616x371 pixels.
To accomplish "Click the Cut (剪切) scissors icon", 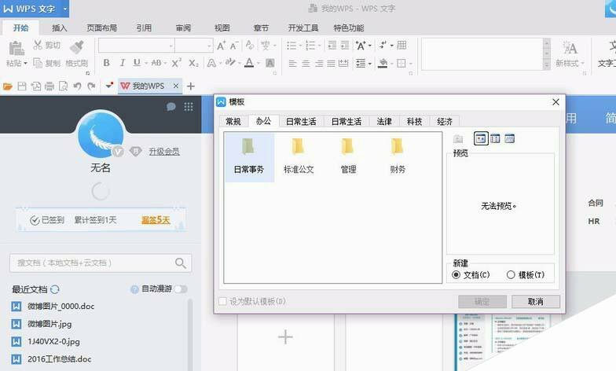I will click(38, 45).
